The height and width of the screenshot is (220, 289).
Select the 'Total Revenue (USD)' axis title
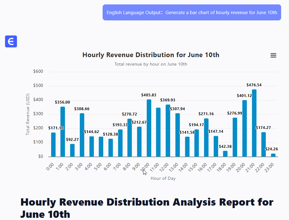pos(28,114)
